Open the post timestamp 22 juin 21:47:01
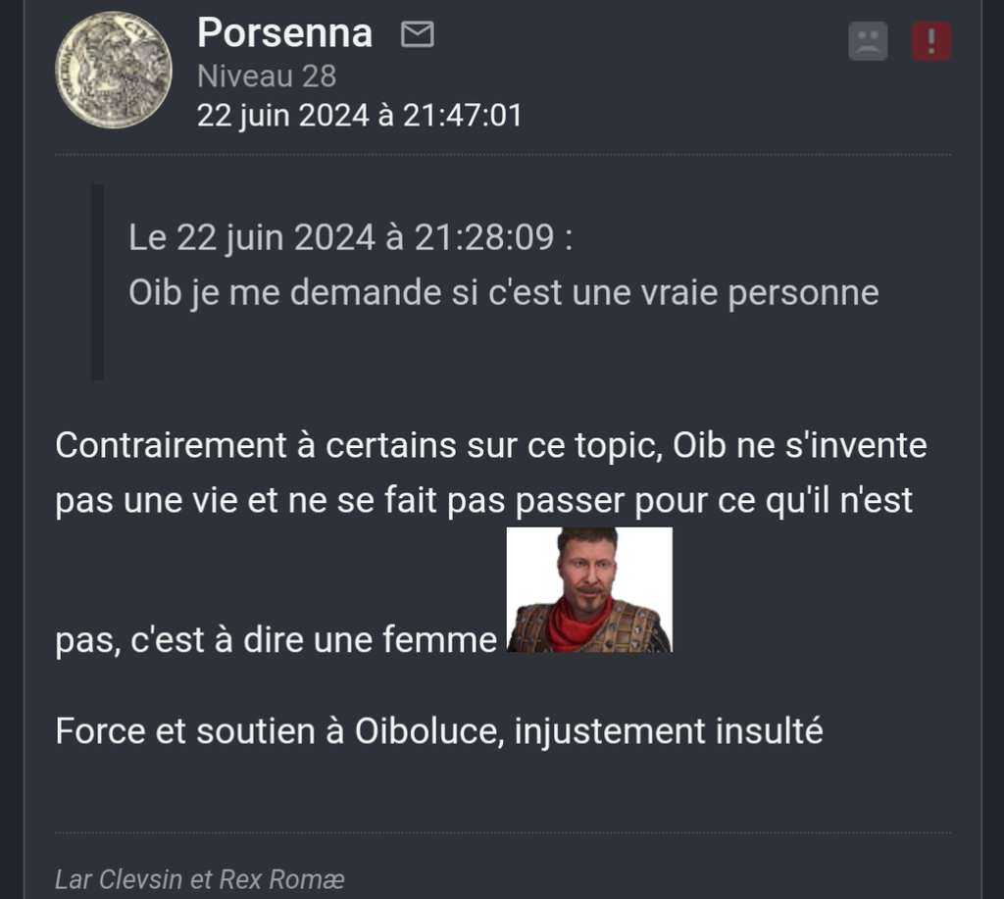 coord(359,116)
